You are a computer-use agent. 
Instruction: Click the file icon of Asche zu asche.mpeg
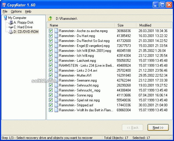[x=56, y=31]
